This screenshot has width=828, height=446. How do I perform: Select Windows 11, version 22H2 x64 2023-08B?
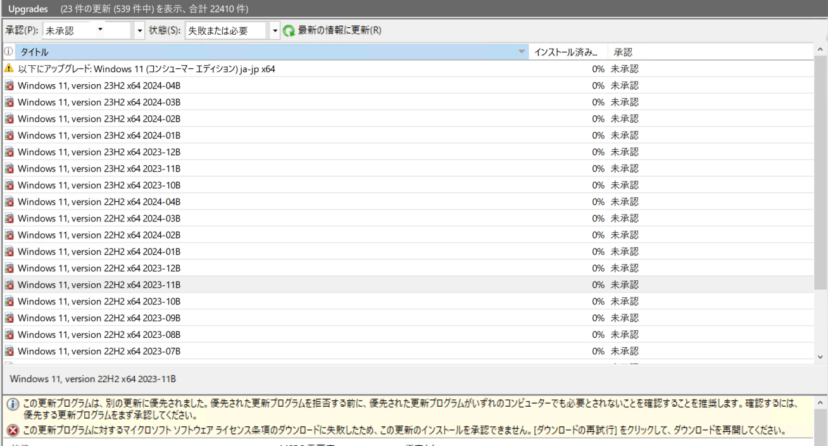408,334
